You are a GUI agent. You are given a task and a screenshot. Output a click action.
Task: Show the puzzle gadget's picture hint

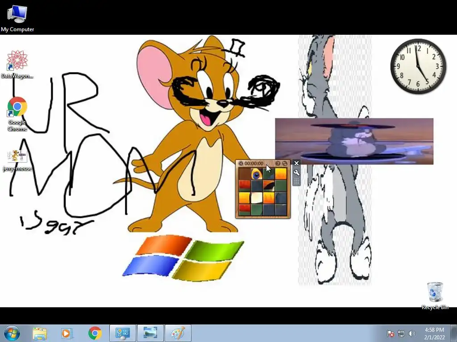[278, 163]
